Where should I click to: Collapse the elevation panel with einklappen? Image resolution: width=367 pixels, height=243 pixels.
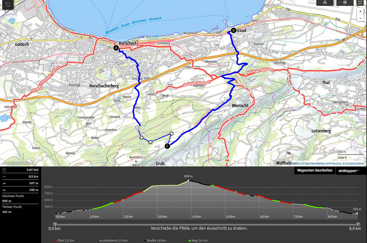coord(349,171)
